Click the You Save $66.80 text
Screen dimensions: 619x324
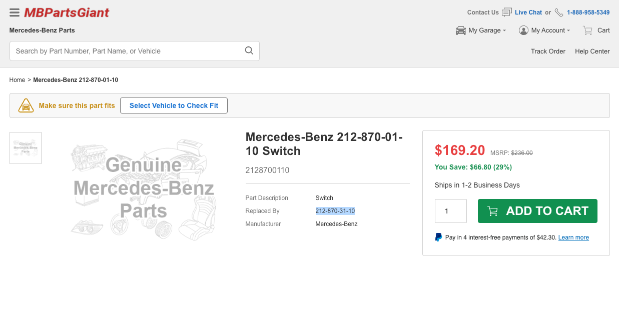click(473, 167)
